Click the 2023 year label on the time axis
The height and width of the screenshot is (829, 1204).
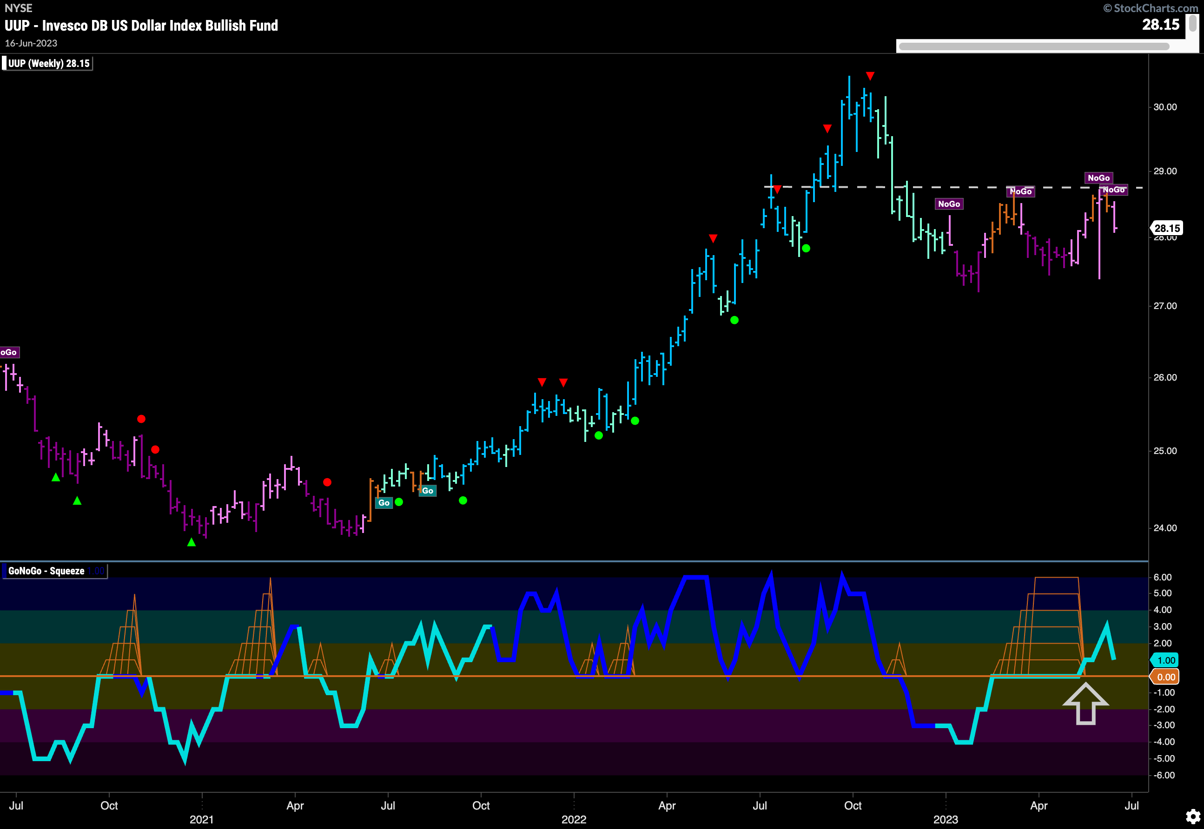[x=945, y=819]
